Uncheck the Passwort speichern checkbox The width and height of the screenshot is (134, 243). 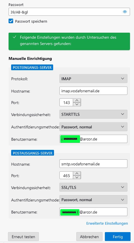[x=11, y=21]
